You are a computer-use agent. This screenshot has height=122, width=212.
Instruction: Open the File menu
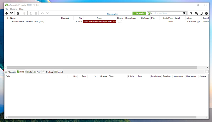point(6,9)
